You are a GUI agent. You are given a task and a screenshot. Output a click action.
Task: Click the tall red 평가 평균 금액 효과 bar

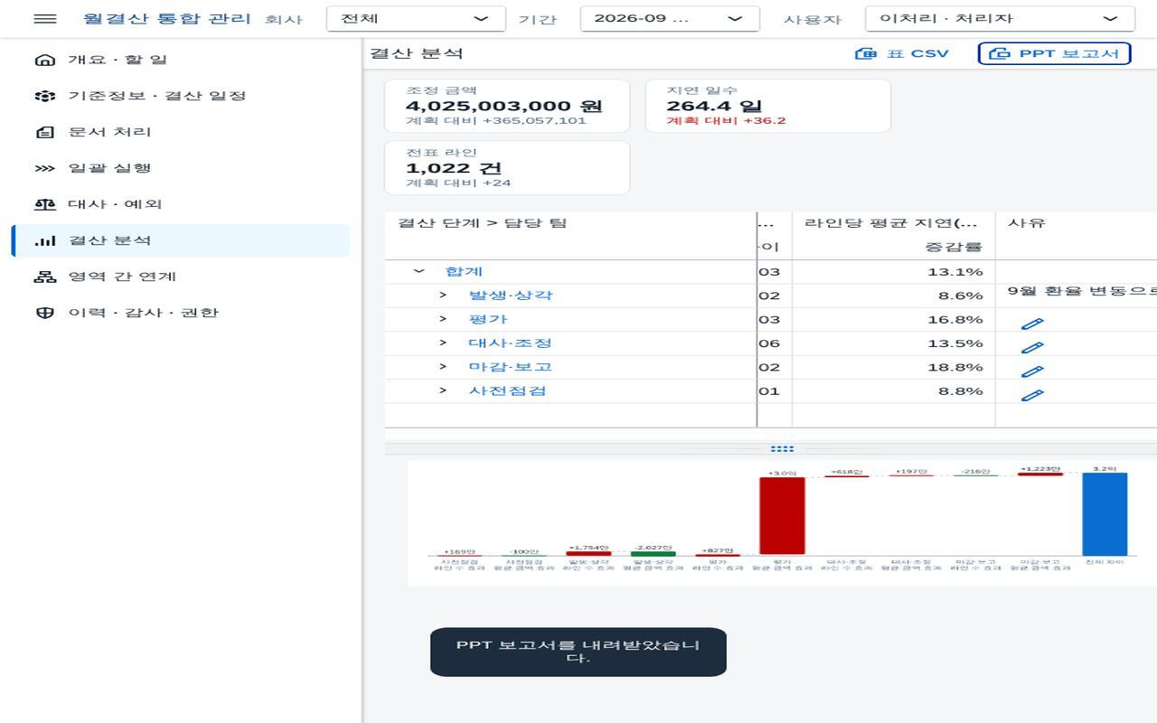(782, 516)
